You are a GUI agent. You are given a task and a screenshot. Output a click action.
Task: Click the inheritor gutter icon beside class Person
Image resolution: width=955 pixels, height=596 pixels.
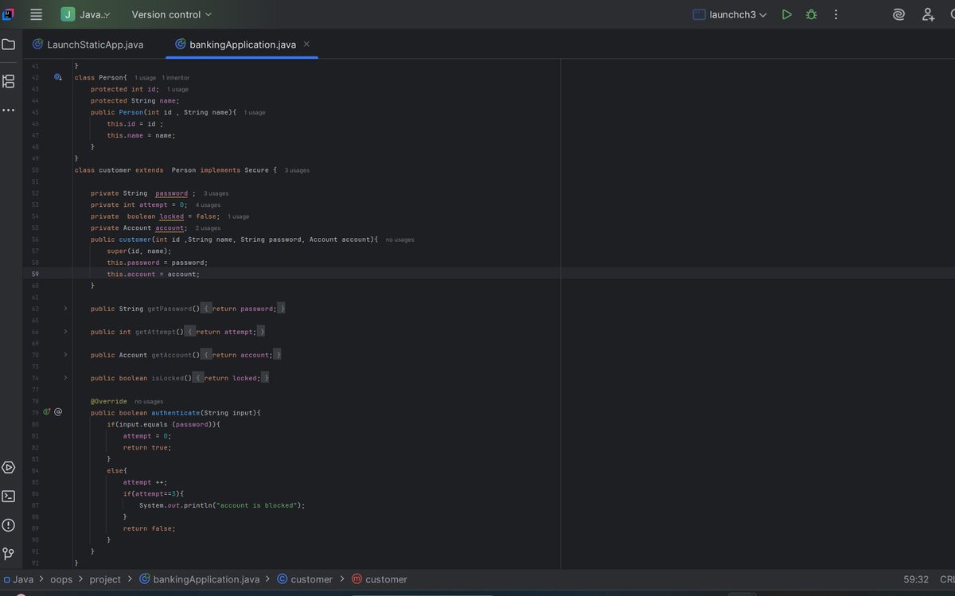[x=57, y=77]
